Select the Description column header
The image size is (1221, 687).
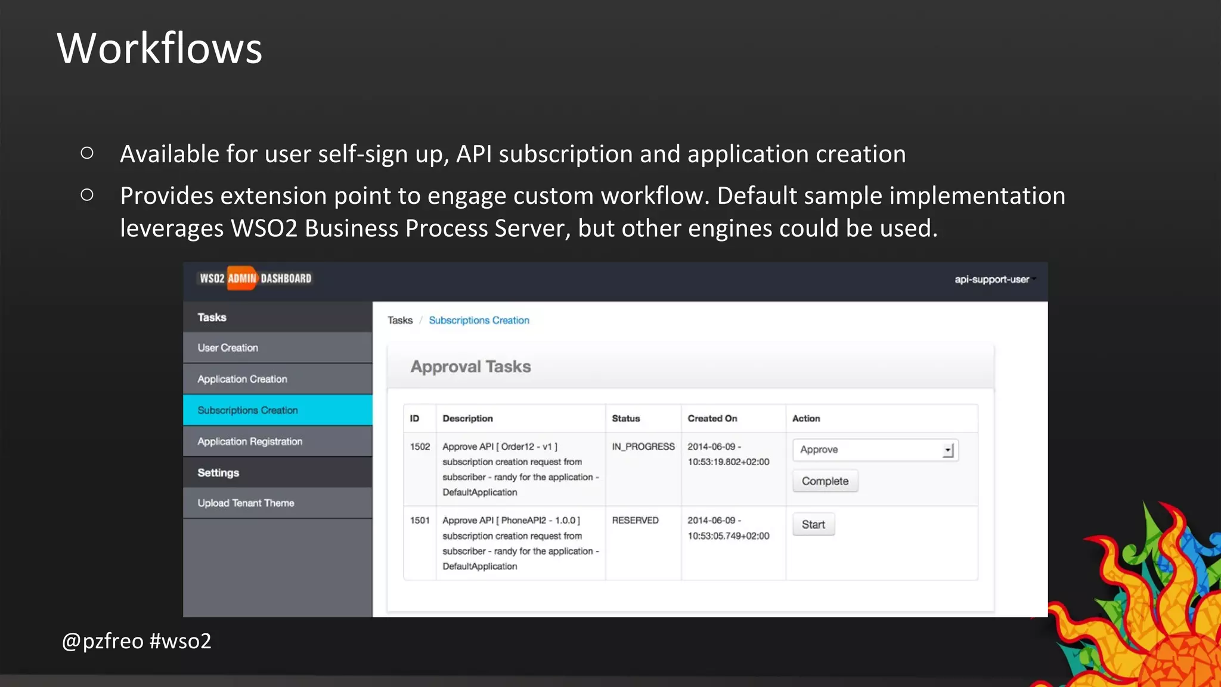(520, 419)
